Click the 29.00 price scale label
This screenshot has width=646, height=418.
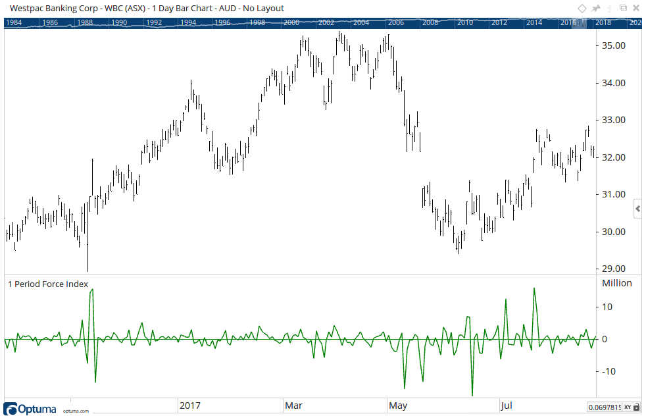tap(614, 269)
